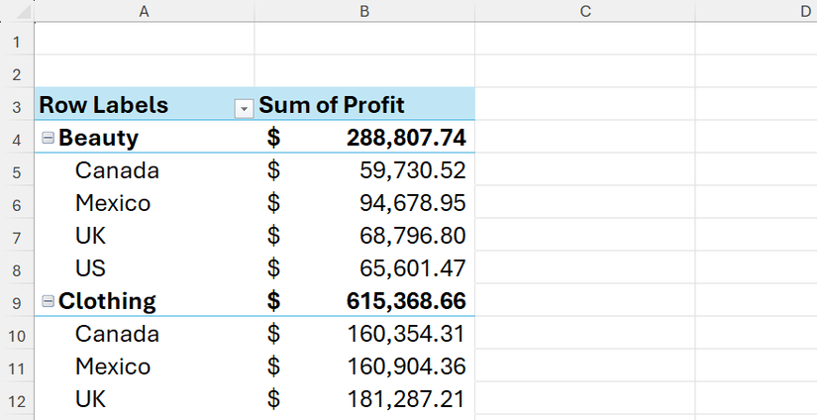817x420 pixels.
Task: Select UK cell under Clothing
Action: 145,398
